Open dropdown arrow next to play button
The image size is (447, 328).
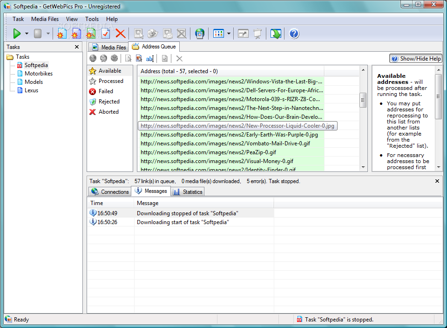pos(27,34)
